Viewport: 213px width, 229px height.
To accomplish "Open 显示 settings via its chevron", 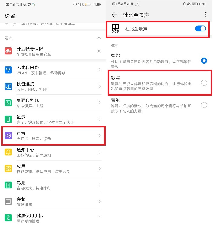I will click(100, 119).
